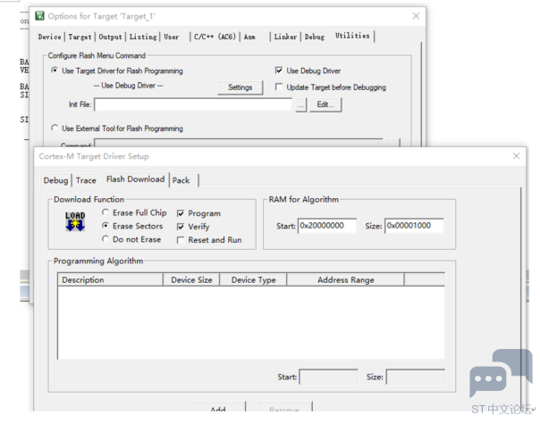Select the Utilities tab
Screen dimensions: 540x423
pos(352,36)
